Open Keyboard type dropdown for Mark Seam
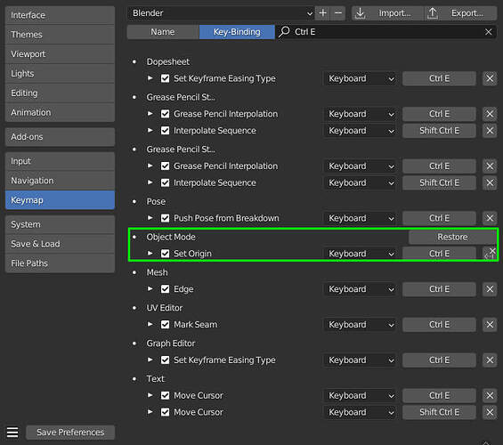503x445 pixels. point(361,325)
